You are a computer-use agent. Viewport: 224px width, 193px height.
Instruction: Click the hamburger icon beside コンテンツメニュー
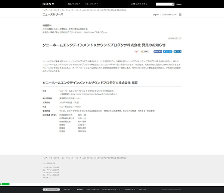point(180,15)
